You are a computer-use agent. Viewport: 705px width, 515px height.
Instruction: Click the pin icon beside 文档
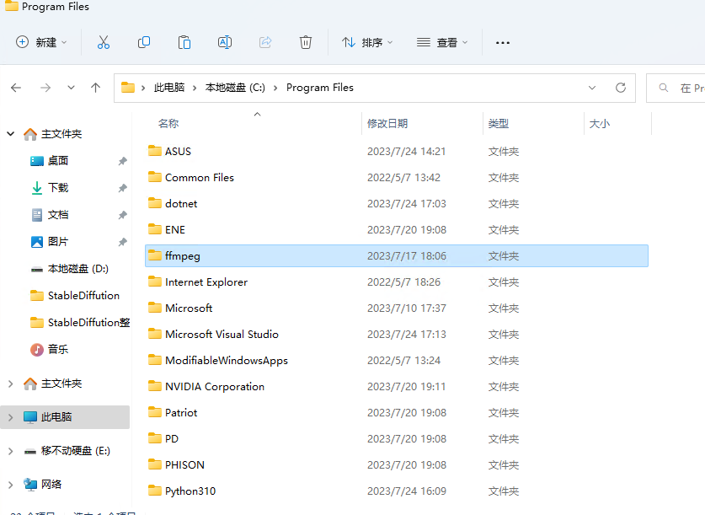click(122, 215)
